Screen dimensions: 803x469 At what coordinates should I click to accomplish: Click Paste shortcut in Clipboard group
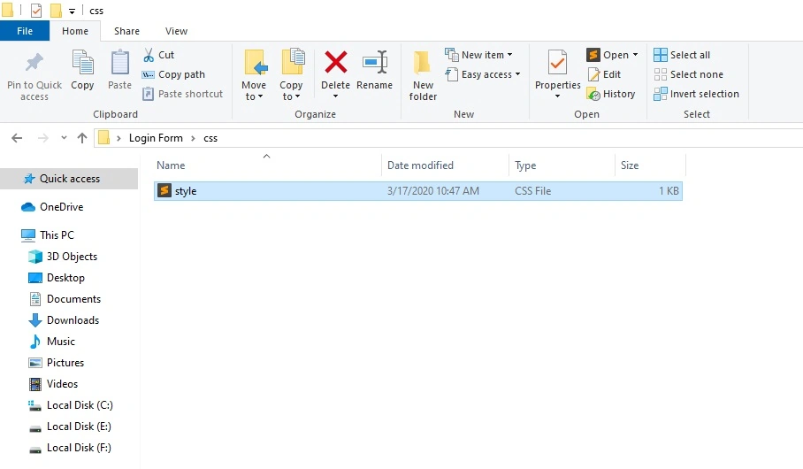coord(183,94)
